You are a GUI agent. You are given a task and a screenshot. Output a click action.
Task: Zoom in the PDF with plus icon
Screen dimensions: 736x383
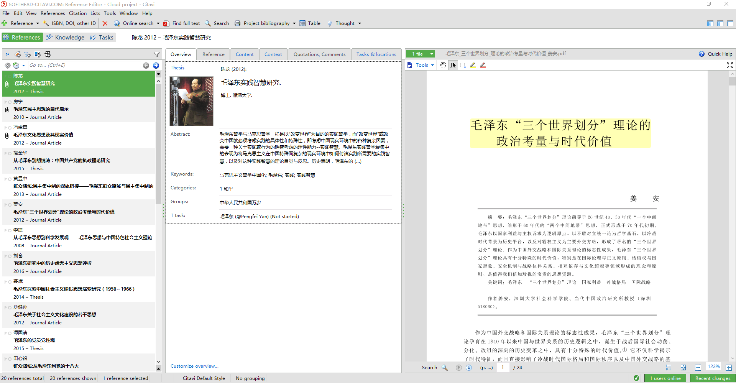pos(729,367)
